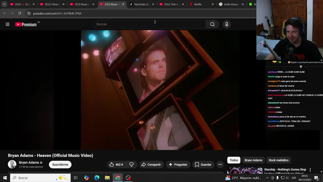The height and width of the screenshot is (182, 323).
Task: Switch to the Christin YouTube tab
Action: click(x=52, y=4)
